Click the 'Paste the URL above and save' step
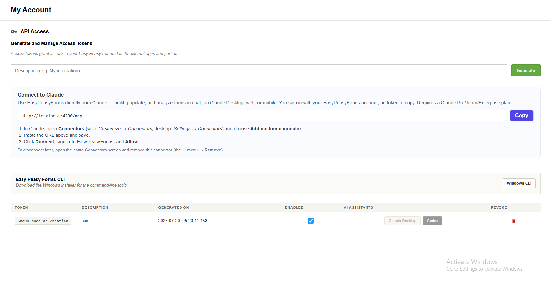Screen dimensions: 550x285 (56, 135)
